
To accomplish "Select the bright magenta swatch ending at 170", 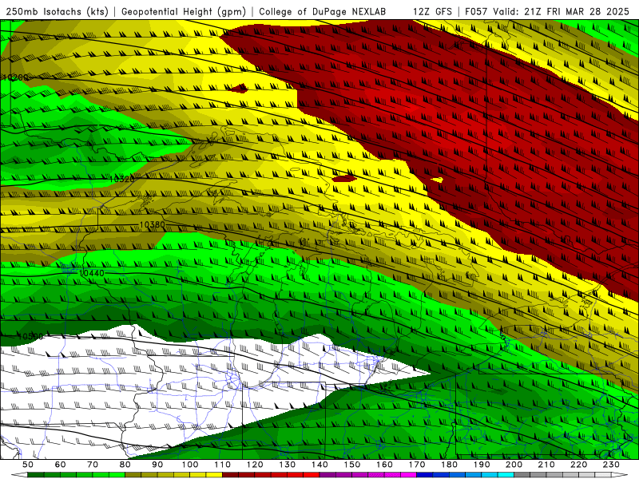I will pos(409,475).
